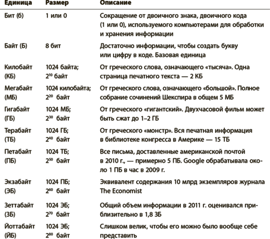Click the '(МБ)' abbreviation

10,97
